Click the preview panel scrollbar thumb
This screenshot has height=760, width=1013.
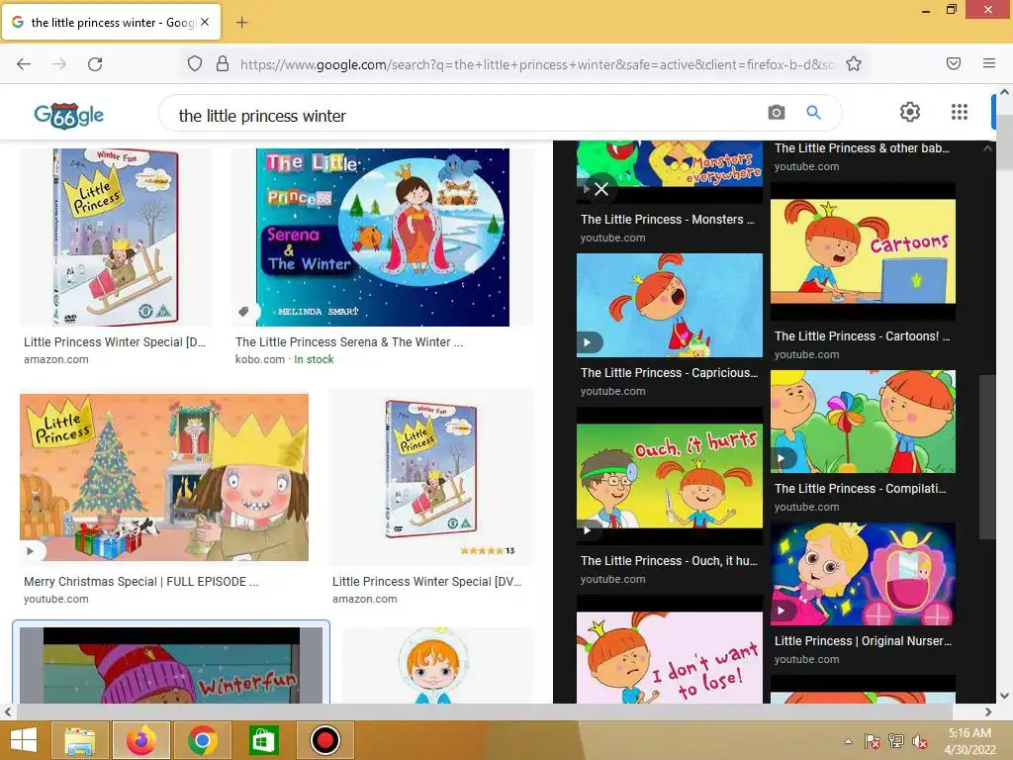(988, 456)
